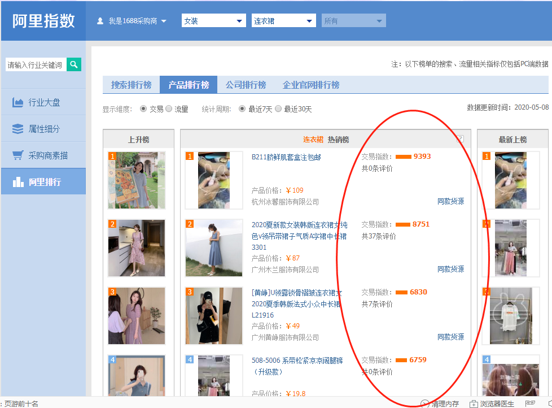Click price ¥109 of rank 1 product
The image size is (552, 408).
295,190
